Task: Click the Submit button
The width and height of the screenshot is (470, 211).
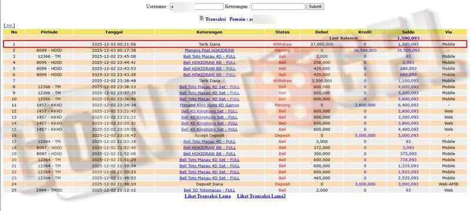Action: point(315,6)
